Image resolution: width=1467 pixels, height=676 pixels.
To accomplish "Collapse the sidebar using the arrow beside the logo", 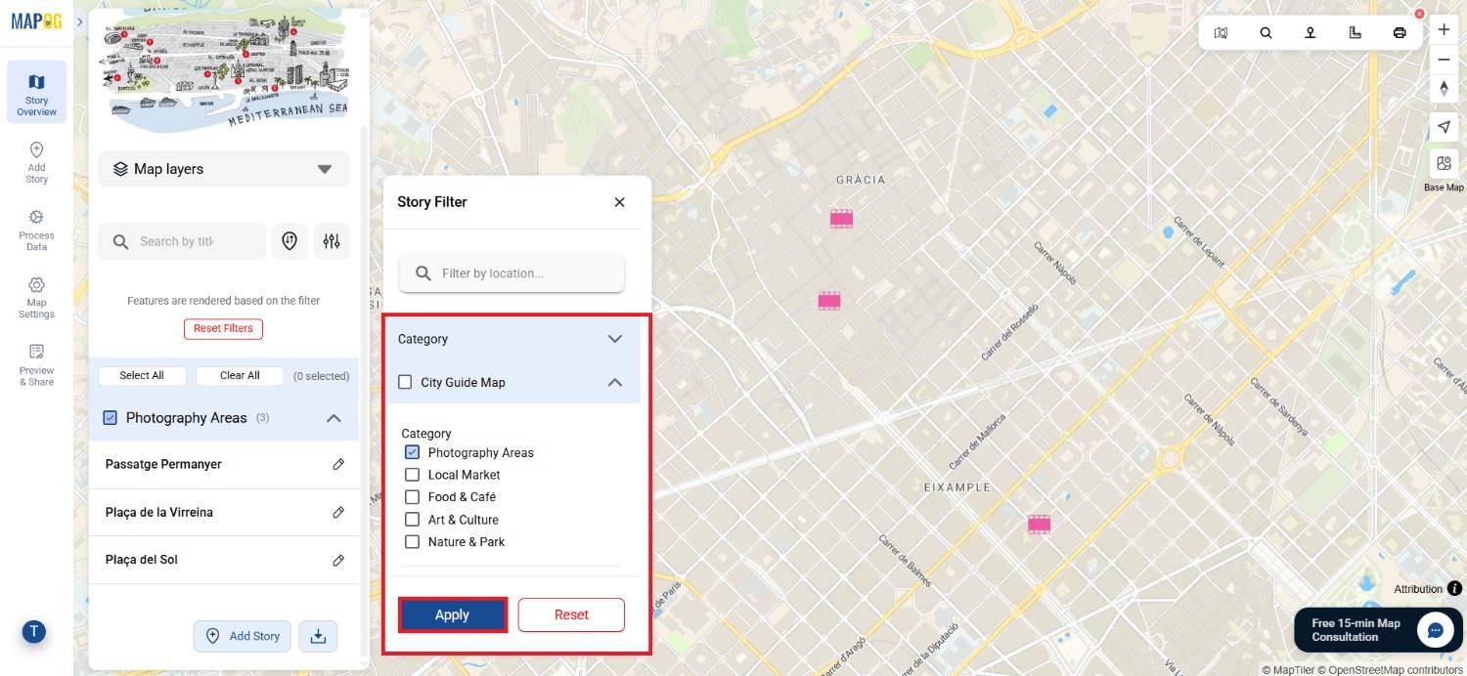I will tap(79, 21).
